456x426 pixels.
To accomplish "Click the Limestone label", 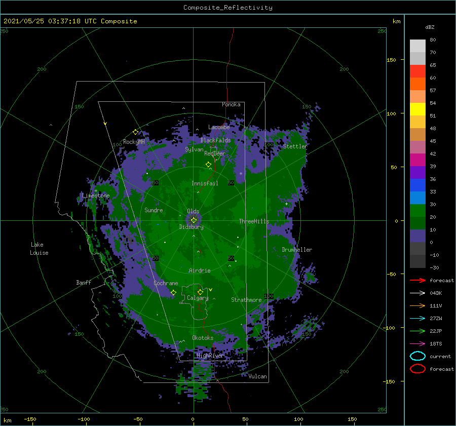I will (96, 196).
